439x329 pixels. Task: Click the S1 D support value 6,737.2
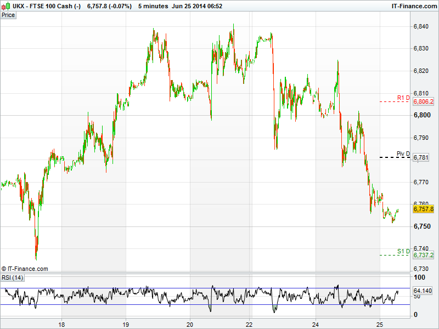(x=423, y=256)
